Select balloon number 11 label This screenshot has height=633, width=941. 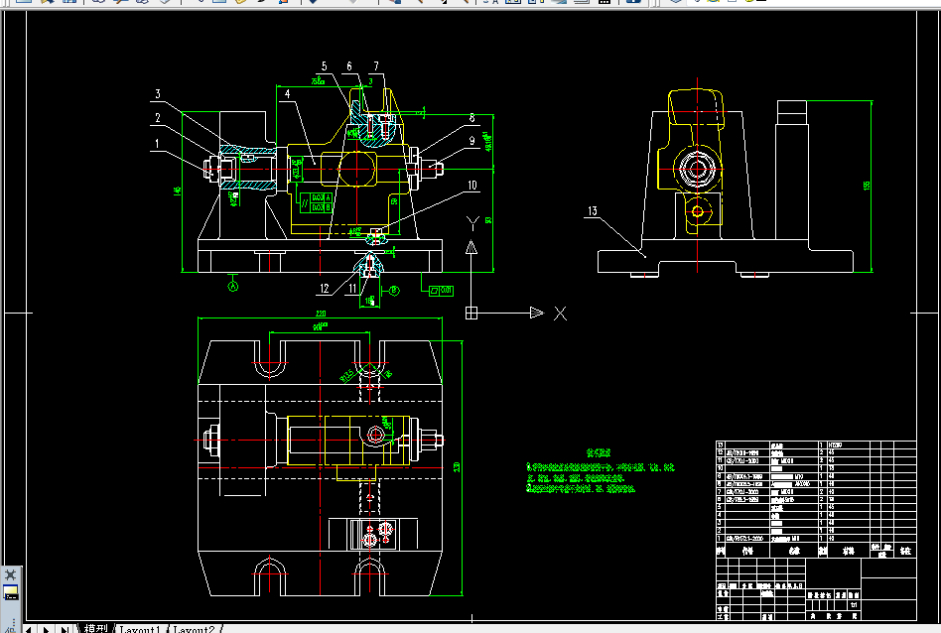coord(353,288)
